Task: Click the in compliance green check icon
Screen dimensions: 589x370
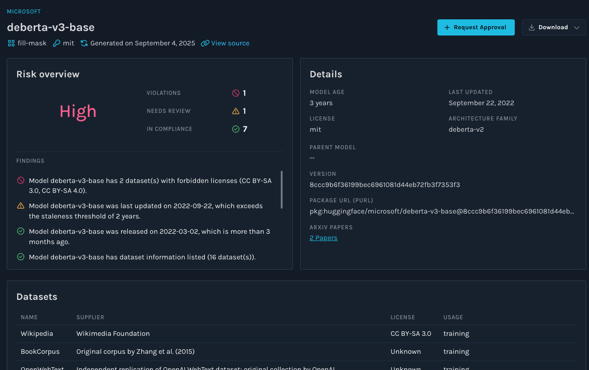Action: [x=236, y=129]
